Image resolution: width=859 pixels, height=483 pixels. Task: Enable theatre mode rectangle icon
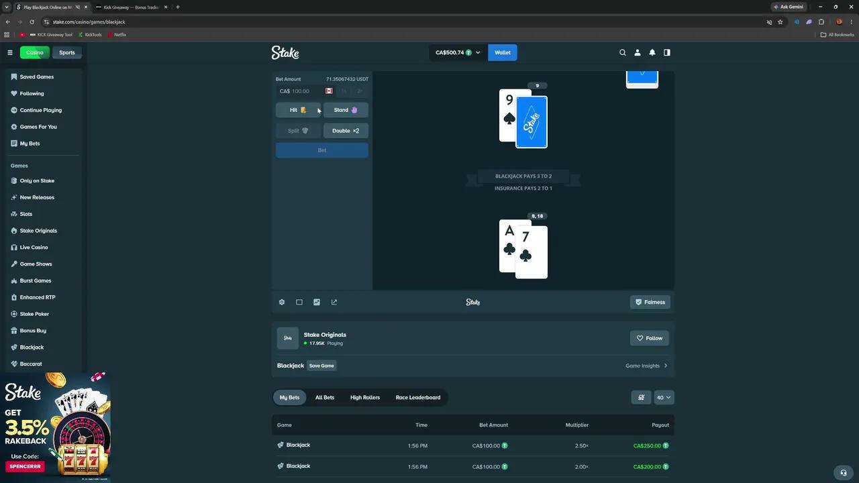point(299,302)
